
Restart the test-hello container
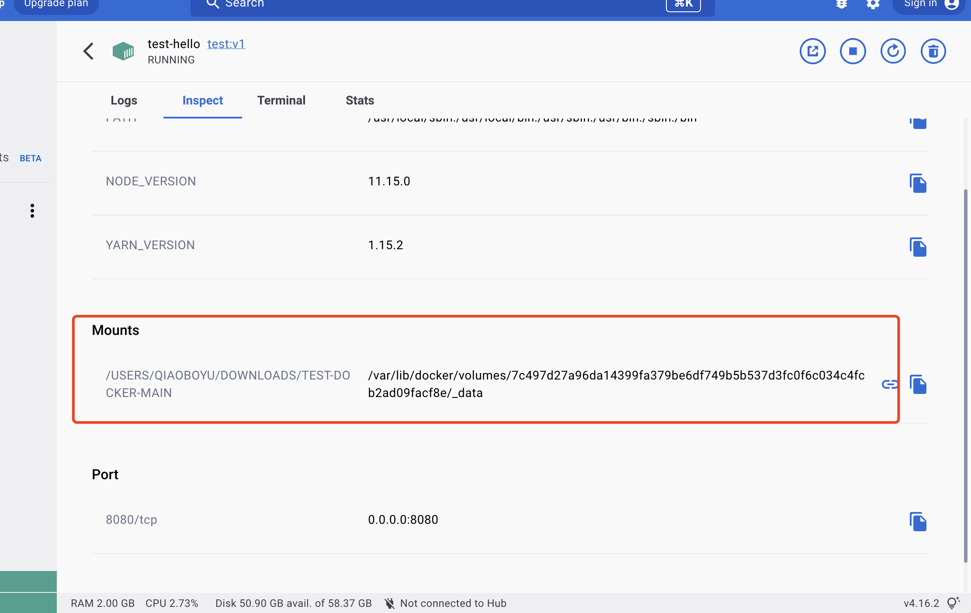pyautogui.click(x=893, y=51)
